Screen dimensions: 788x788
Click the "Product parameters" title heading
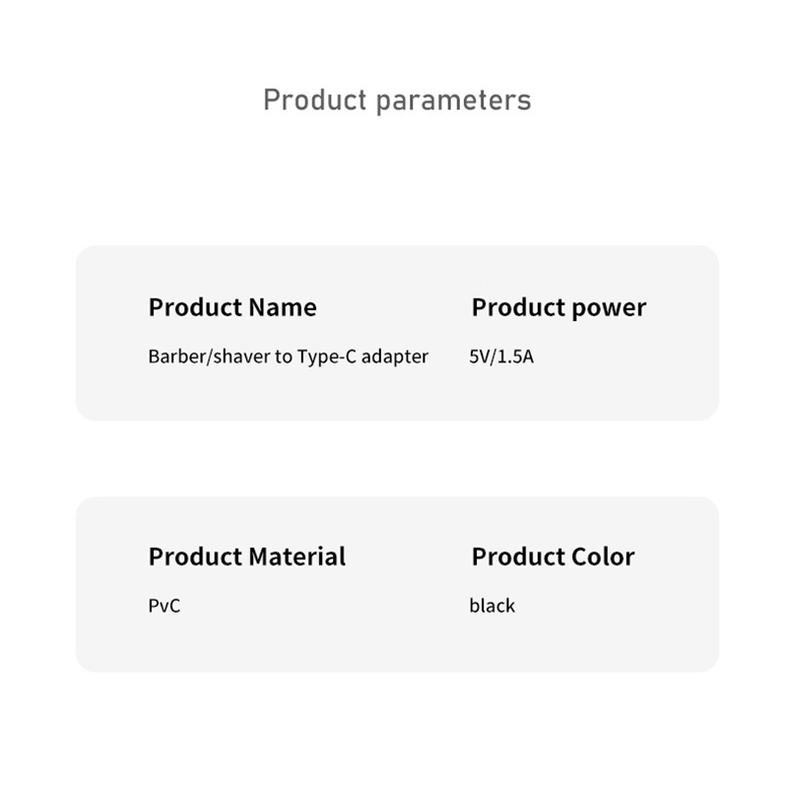397,100
